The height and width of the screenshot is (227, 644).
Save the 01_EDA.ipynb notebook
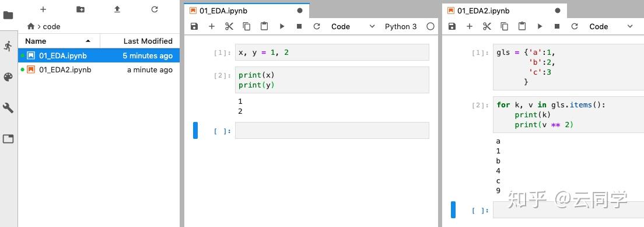pyautogui.click(x=194, y=26)
